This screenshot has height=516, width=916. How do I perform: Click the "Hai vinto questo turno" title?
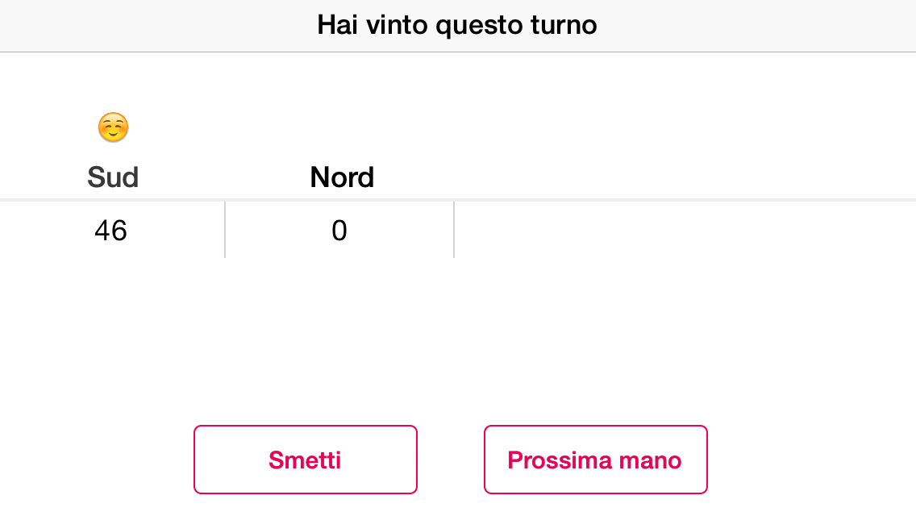(x=457, y=25)
